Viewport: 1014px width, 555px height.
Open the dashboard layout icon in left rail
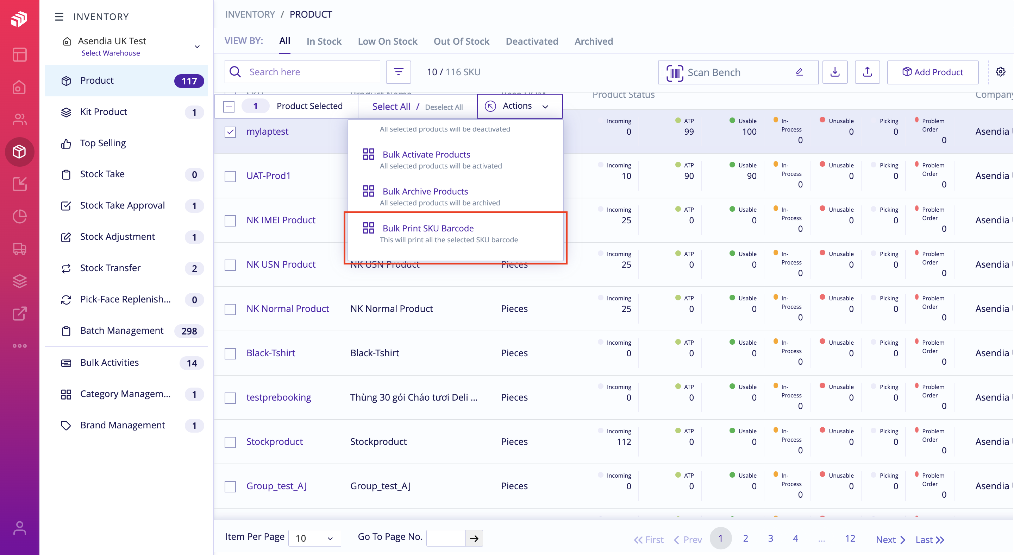(19, 55)
